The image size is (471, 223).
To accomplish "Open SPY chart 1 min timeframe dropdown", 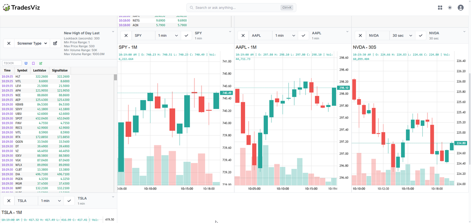I will 168,35.
